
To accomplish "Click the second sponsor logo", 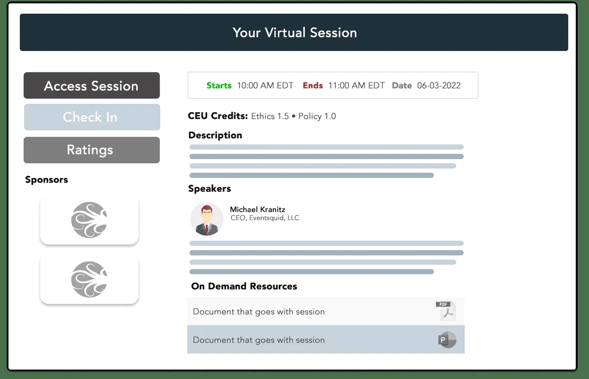I will point(89,279).
